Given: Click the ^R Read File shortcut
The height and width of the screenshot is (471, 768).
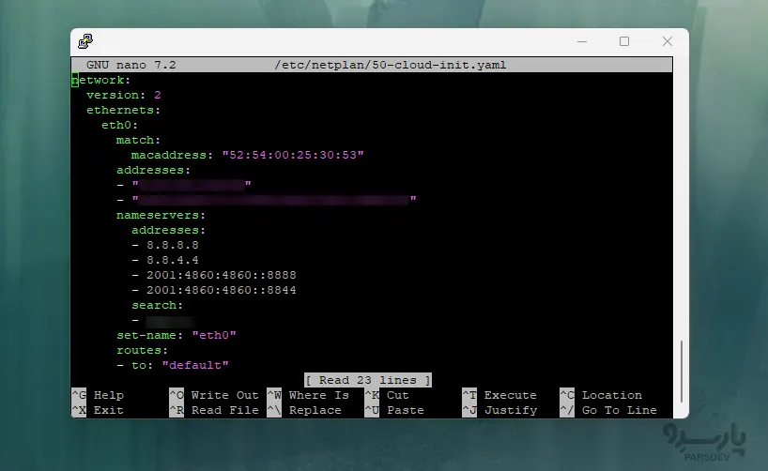Looking at the screenshot, I should click(214, 410).
